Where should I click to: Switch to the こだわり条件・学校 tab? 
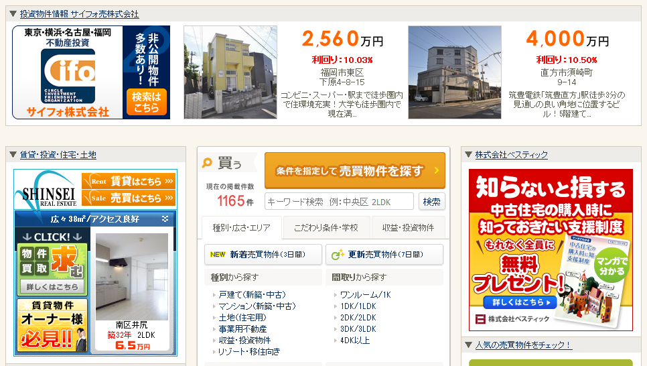click(x=326, y=228)
